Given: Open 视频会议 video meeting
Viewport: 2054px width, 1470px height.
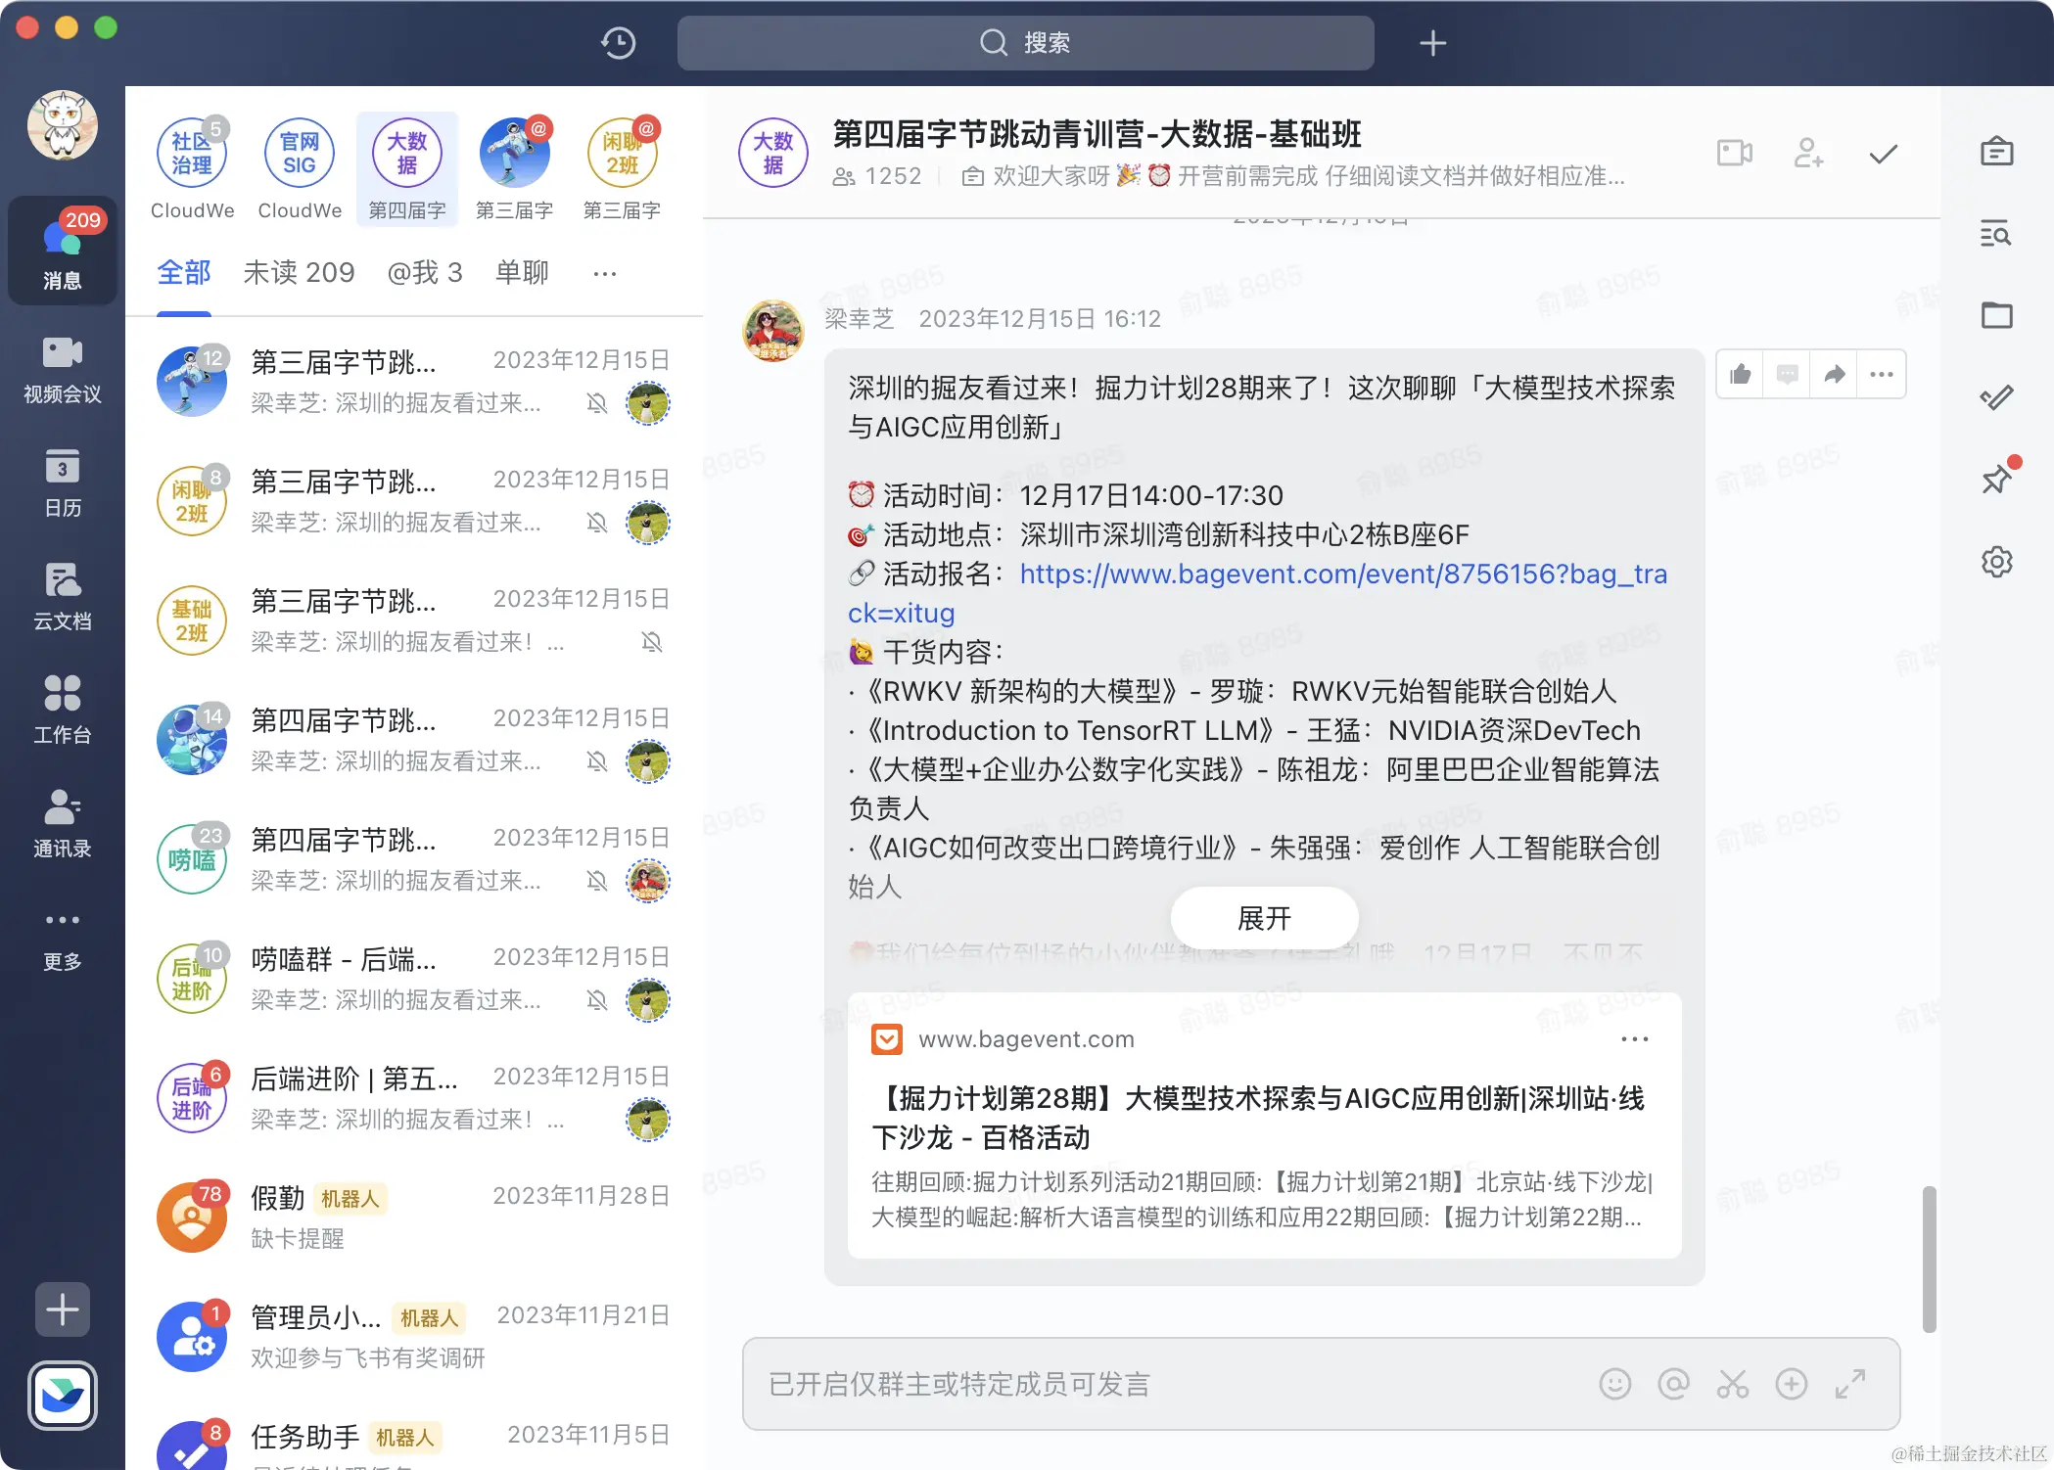Looking at the screenshot, I should [63, 370].
